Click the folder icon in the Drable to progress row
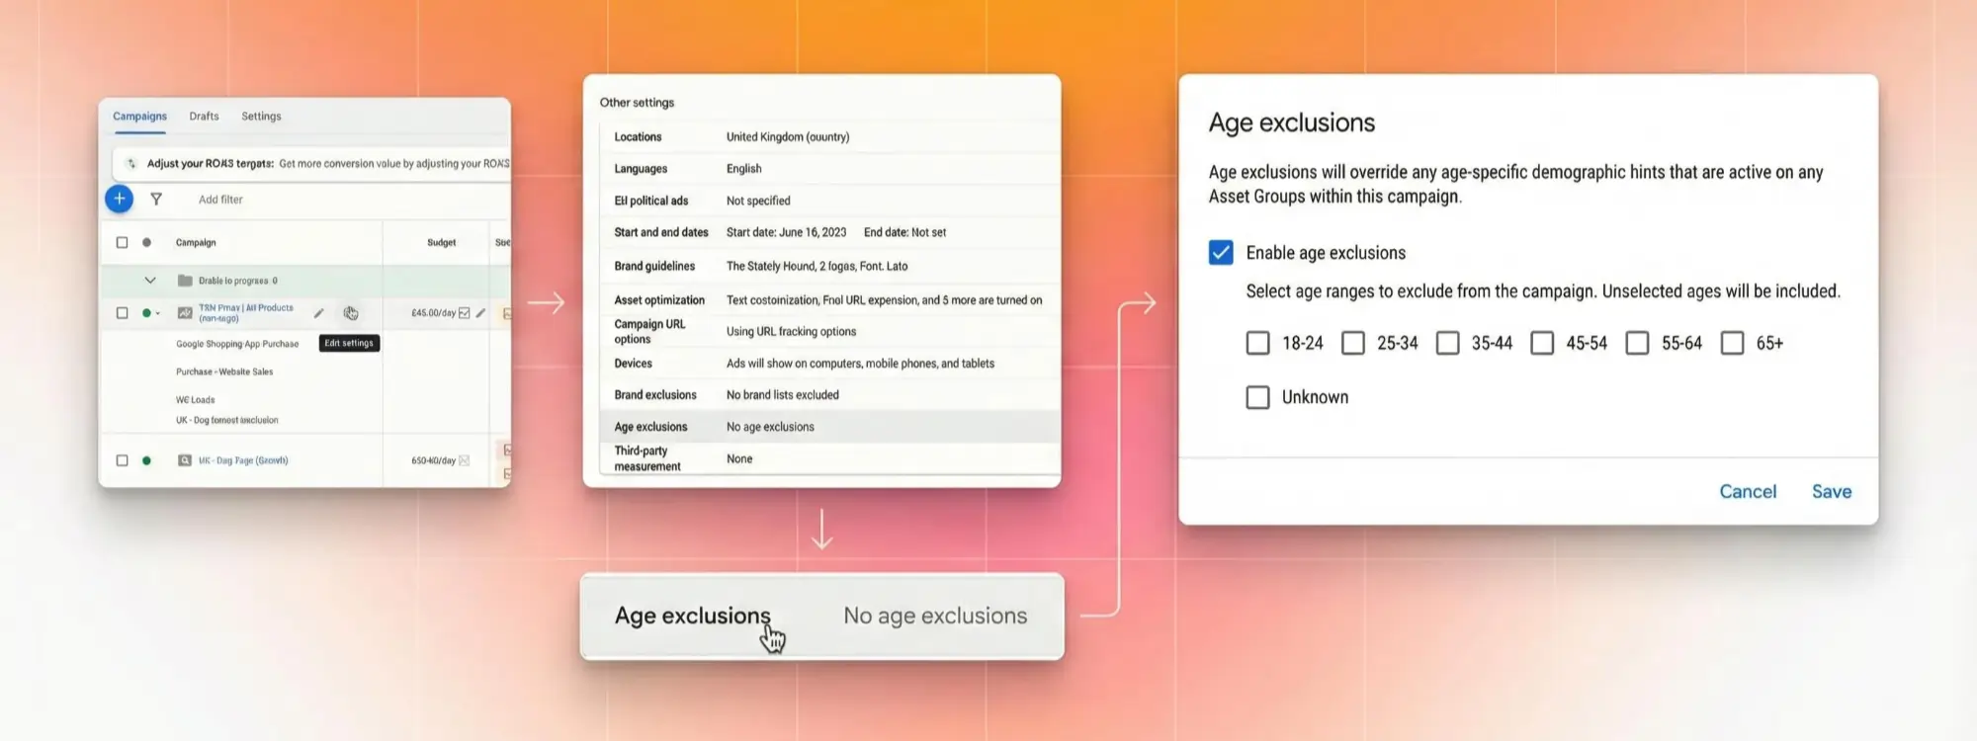 [x=185, y=281]
